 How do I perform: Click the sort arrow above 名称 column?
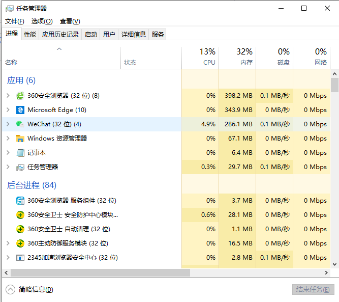pyautogui.click(x=59, y=49)
